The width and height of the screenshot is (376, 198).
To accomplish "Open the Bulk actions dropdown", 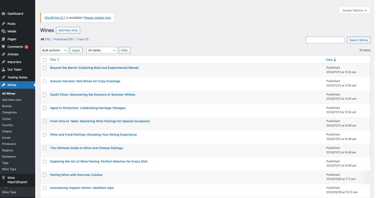I will [x=54, y=50].
